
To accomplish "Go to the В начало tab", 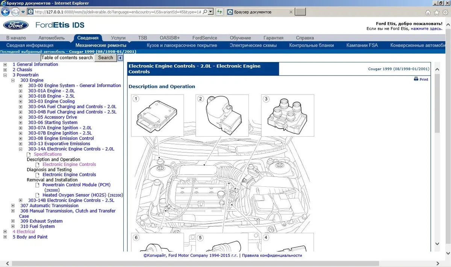I will (16, 38).
